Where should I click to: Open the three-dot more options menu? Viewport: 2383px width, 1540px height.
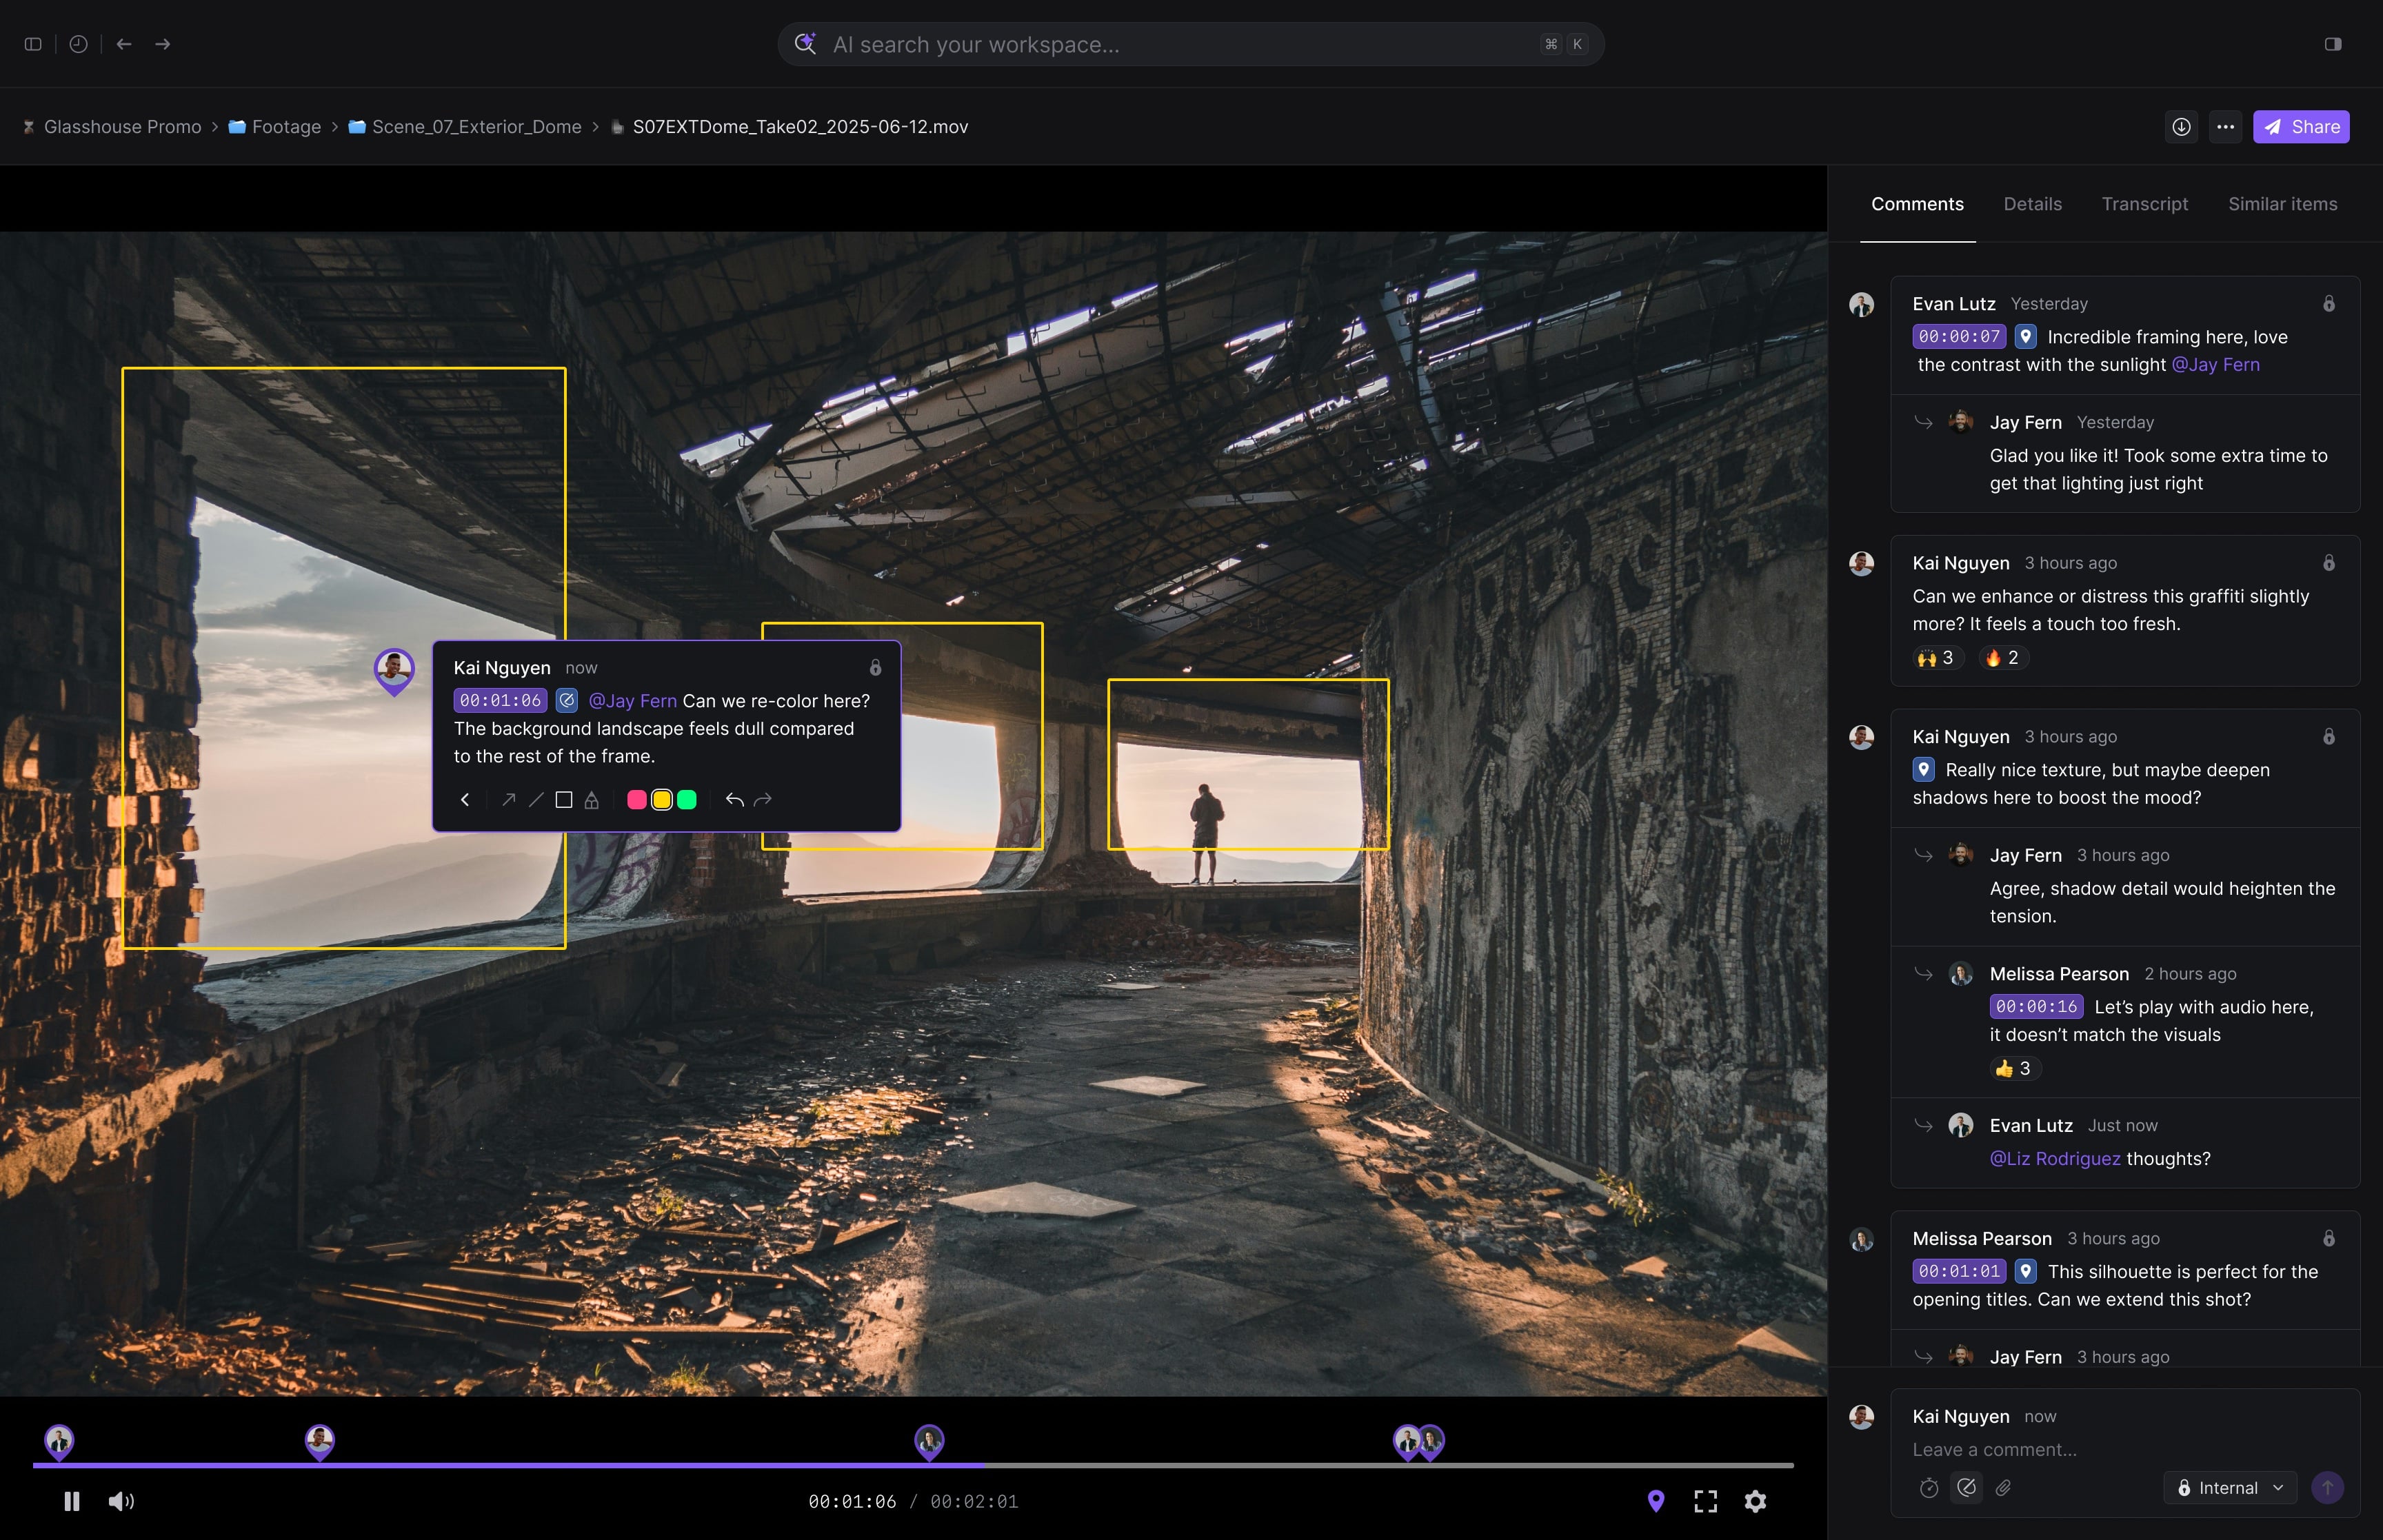(2225, 127)
